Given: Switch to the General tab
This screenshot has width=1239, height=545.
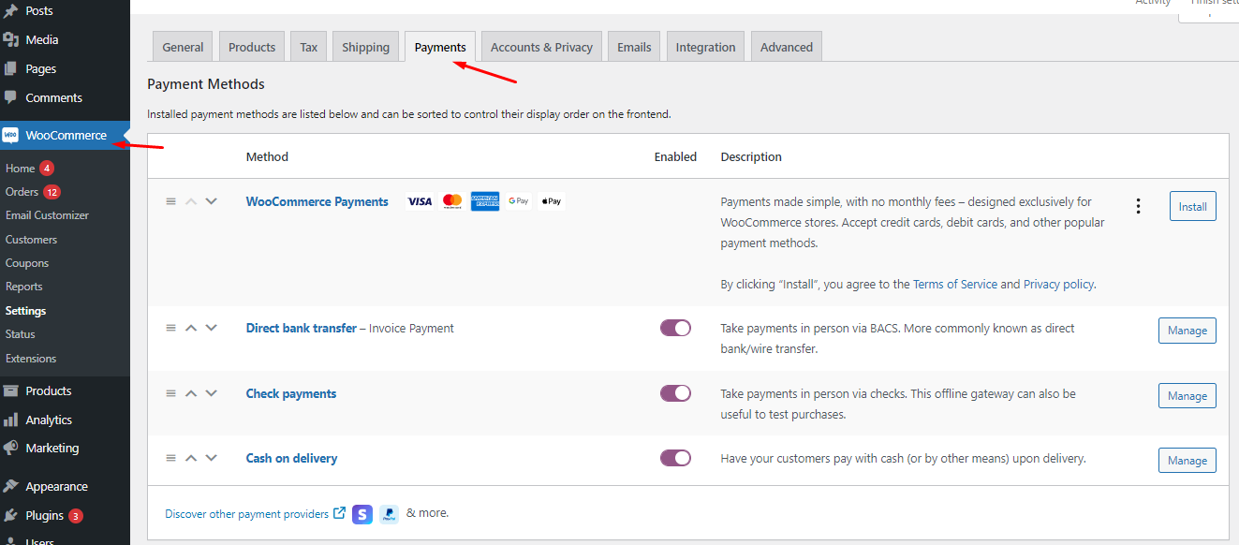Looking at the screenshot, I should pos(183,47).
